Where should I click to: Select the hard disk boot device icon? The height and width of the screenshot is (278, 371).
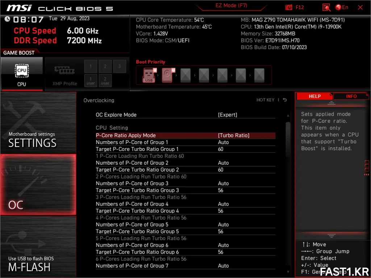click(x=168, y=75)
